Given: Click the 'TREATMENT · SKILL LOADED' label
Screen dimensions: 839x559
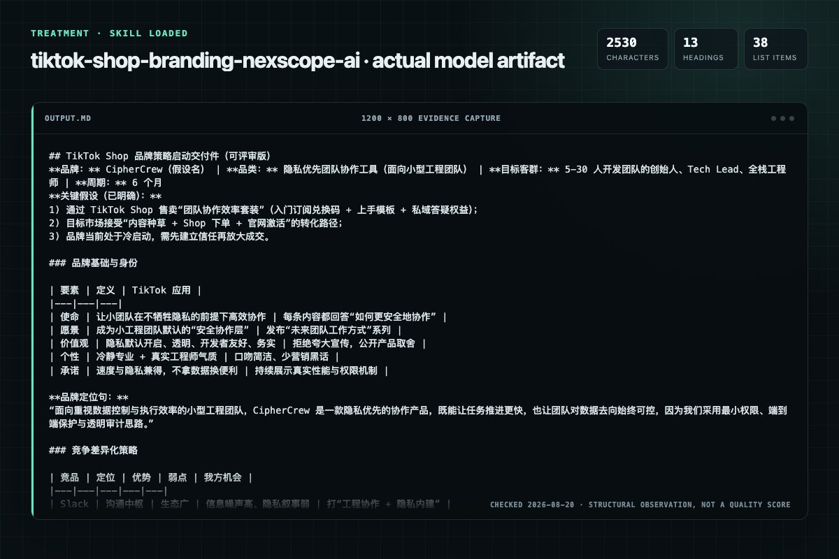Looking at the screenshot, I should click(109, 34).
